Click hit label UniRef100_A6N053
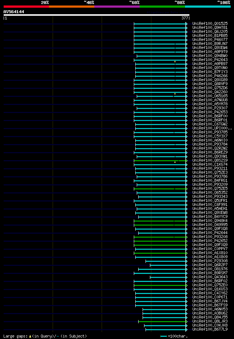 coord(210,309)
